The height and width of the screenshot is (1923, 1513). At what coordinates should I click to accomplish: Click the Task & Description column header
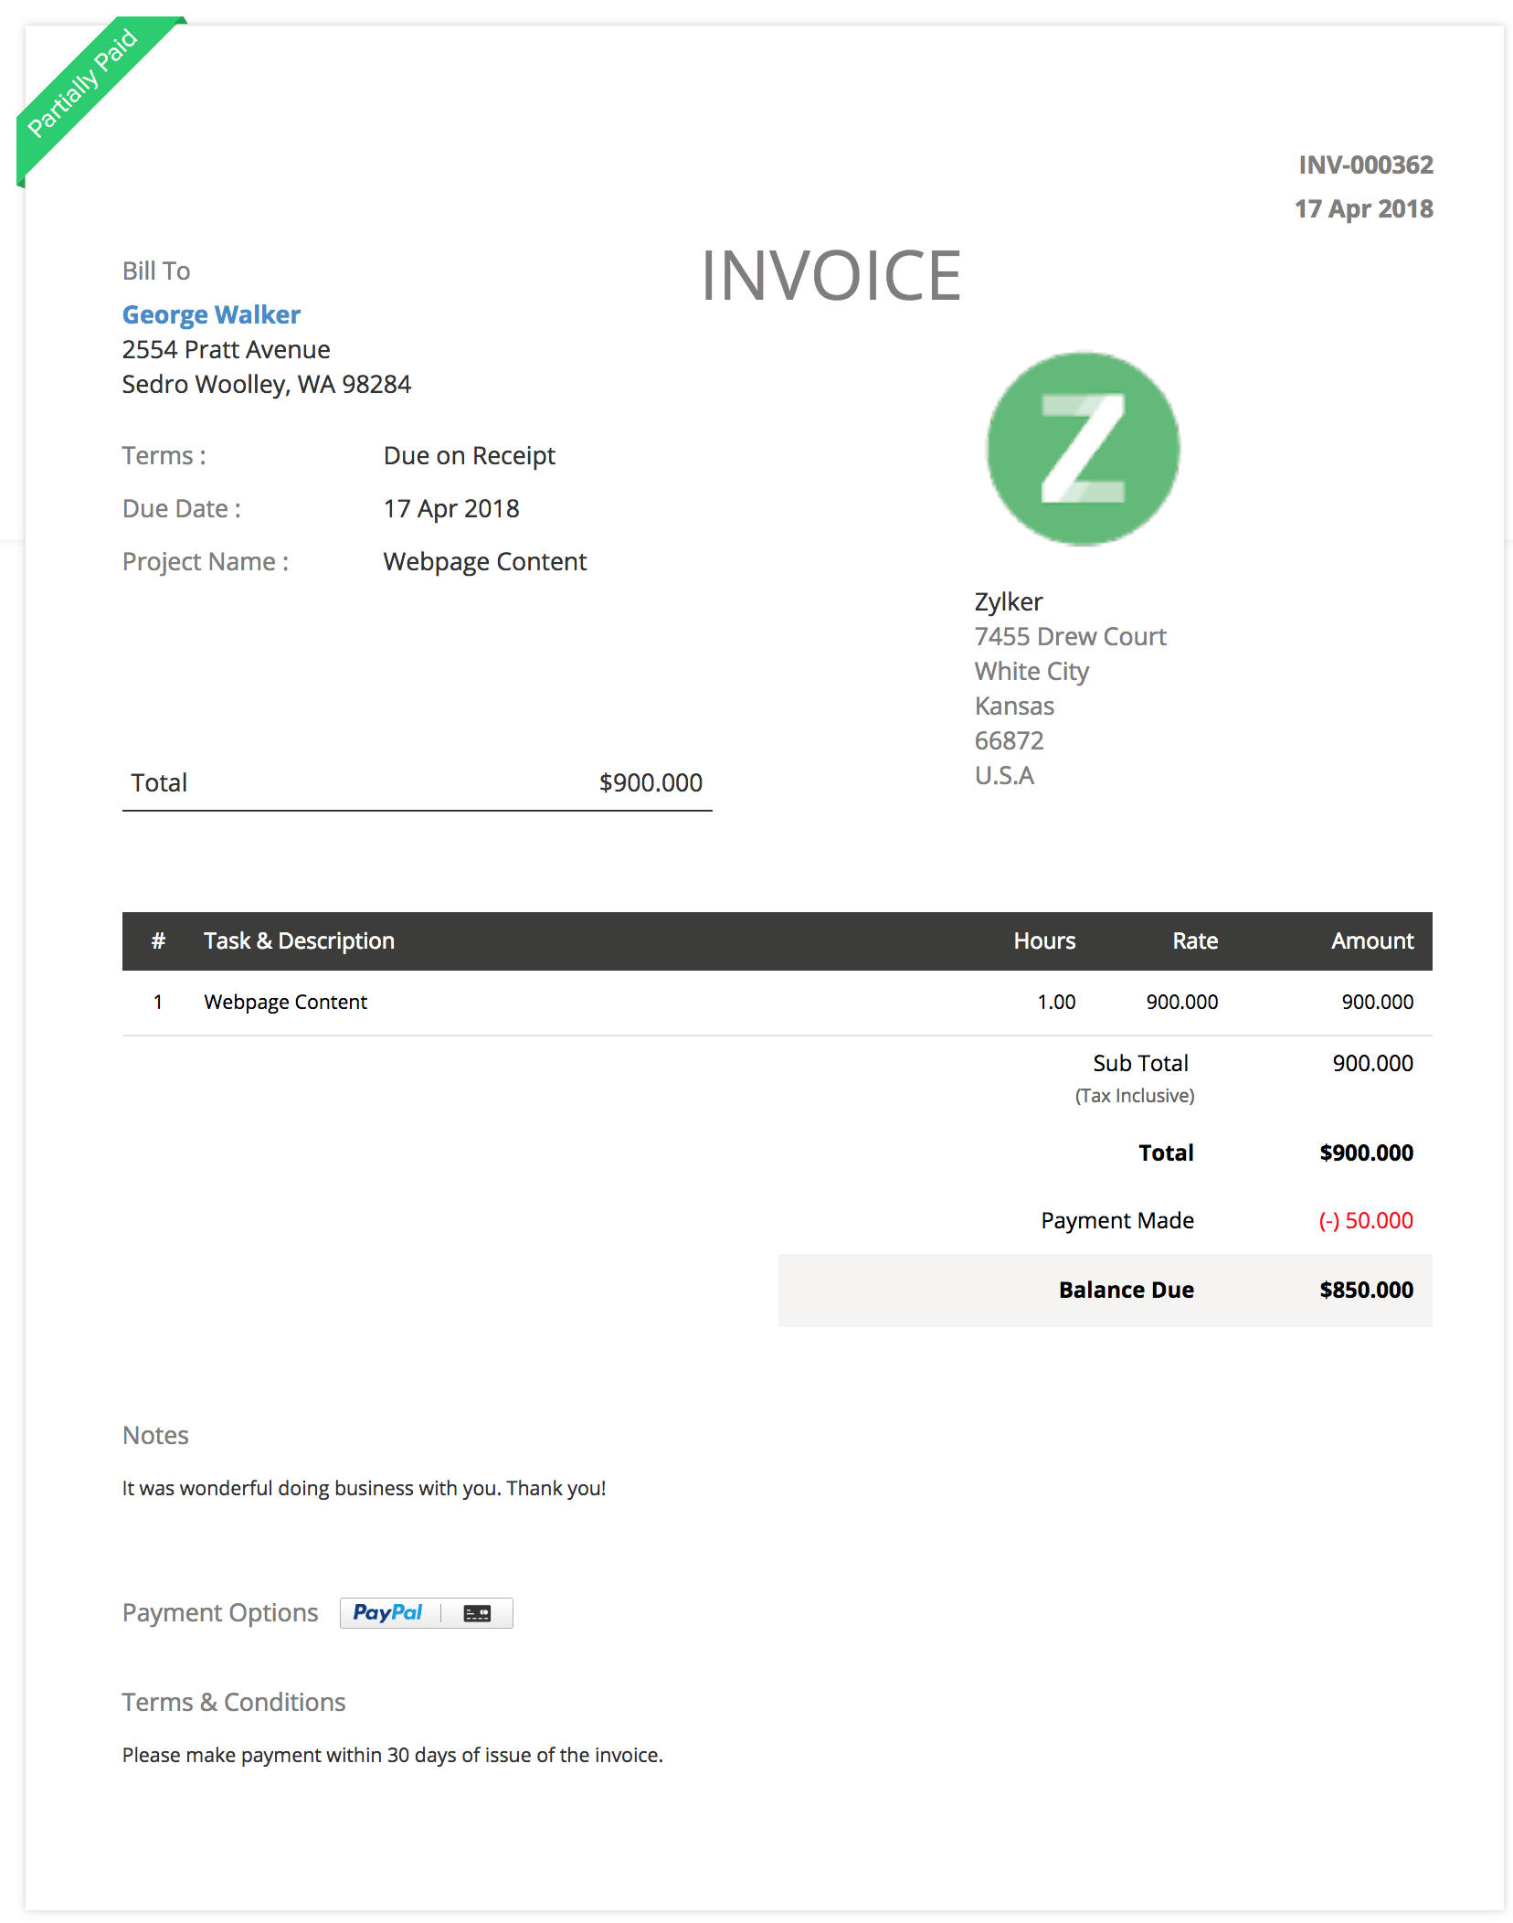pos(300,940)
